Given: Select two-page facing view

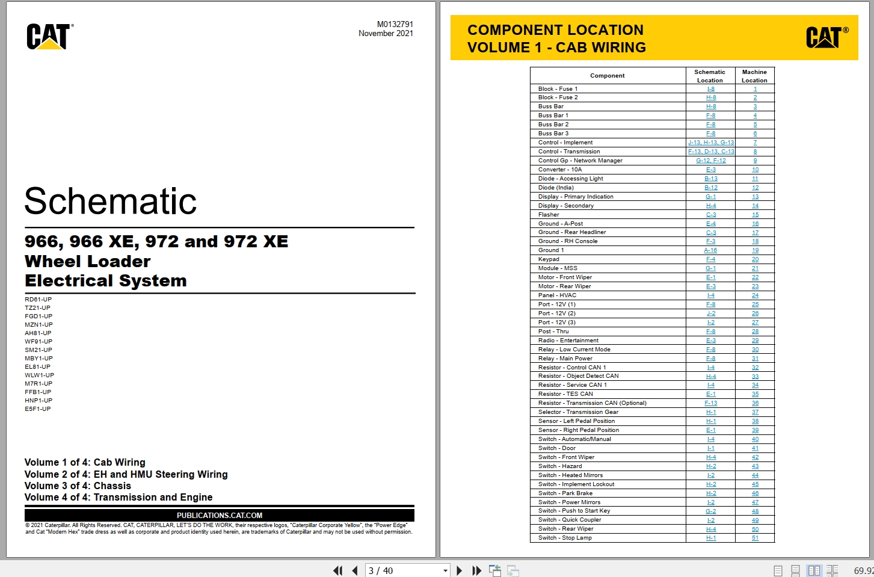Looking at the screenshot, I should tap(814, 570).
